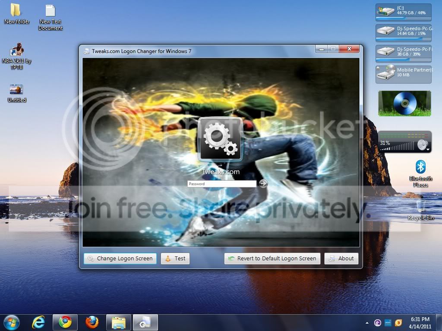Minimize the Logon Changer window
The width and height of the screenshot is (442, 331).
[x=321, y=49]
